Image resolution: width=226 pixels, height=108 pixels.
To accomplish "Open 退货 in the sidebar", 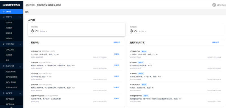I will pyautogui.click(x=7, y=60).
